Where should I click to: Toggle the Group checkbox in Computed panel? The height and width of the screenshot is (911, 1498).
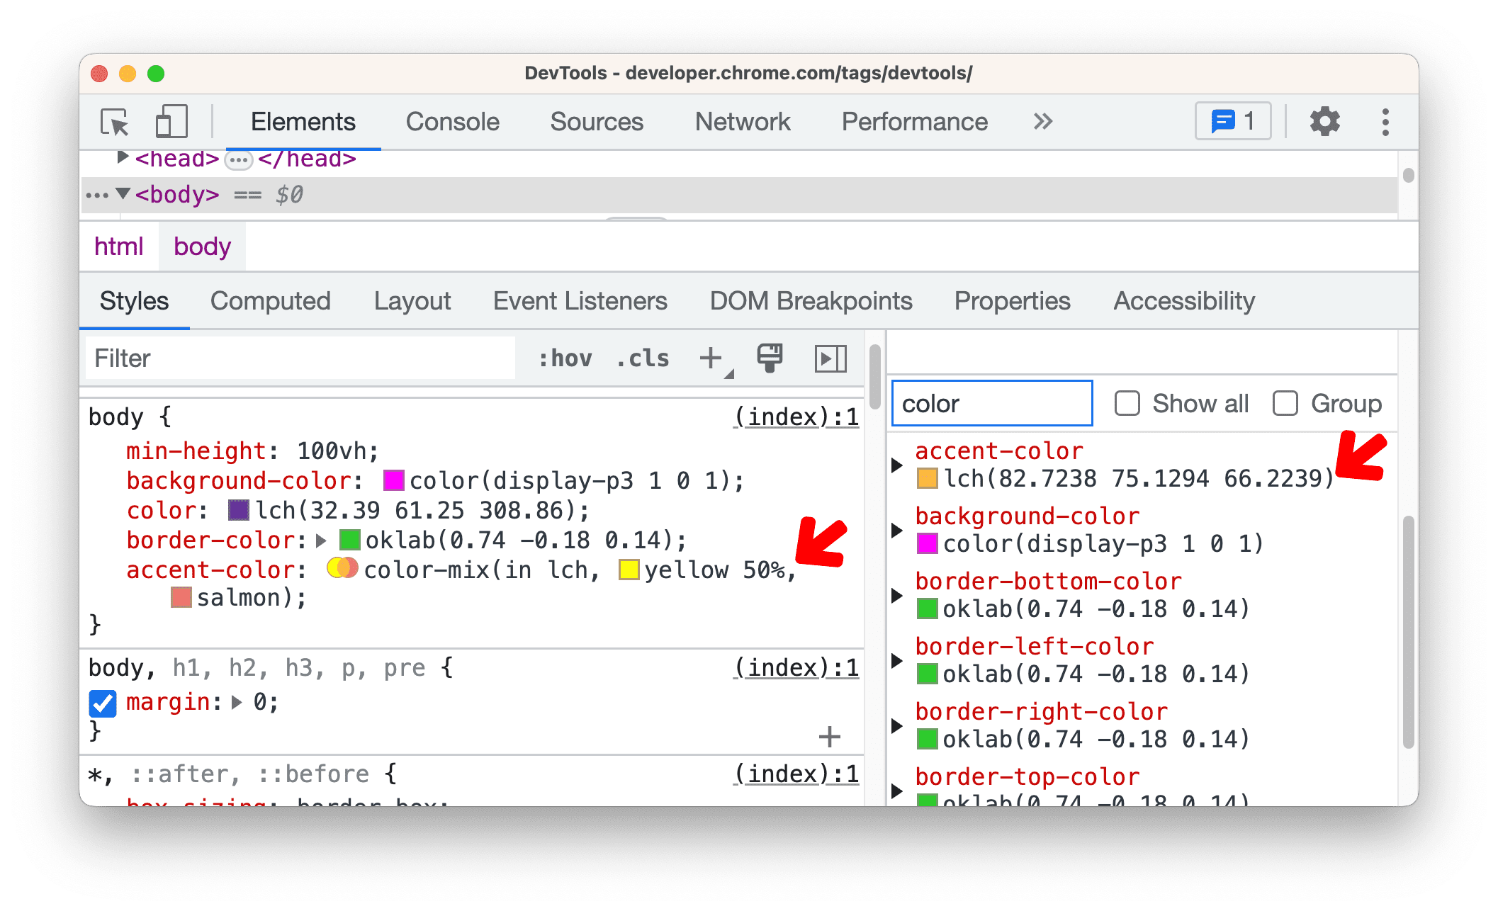1285,404
